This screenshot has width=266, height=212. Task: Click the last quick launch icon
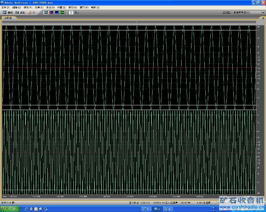coord(45,209)
